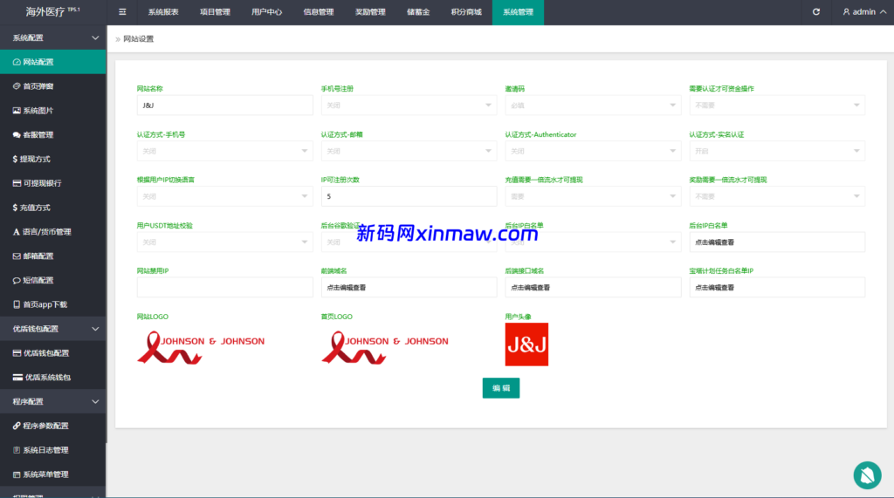Click the user icon beside admin

(846, 12)
